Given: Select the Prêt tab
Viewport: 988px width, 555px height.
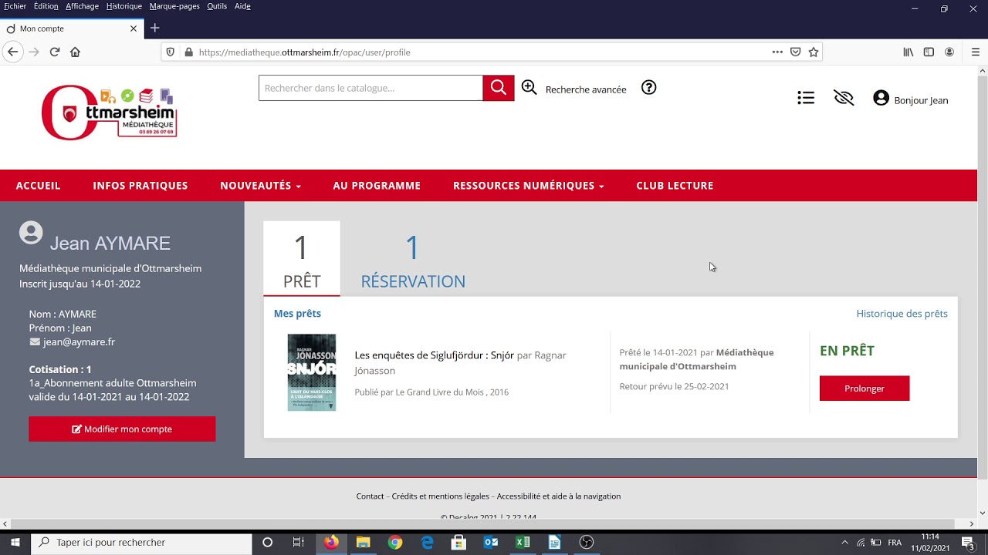Looking at the screenshot, I should (302, 259).
